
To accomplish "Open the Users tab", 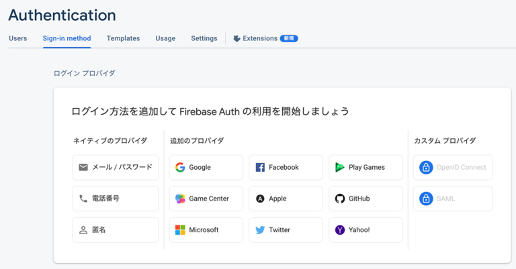I will (x=17, y=38).
